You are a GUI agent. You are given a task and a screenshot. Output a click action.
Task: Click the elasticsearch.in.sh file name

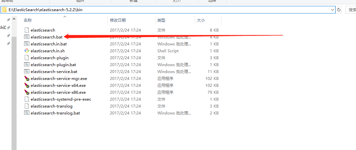click(48, 51)
